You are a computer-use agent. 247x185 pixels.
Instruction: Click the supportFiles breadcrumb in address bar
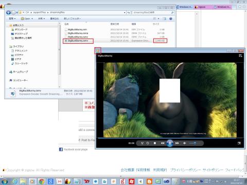(x=40, y=12)
